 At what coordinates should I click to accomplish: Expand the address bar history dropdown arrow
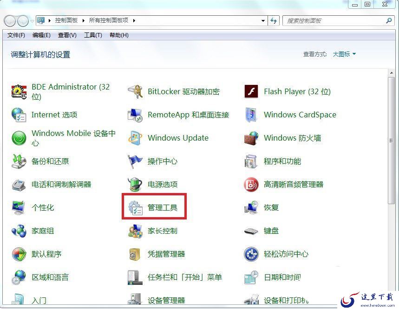[x=263, y=20]
